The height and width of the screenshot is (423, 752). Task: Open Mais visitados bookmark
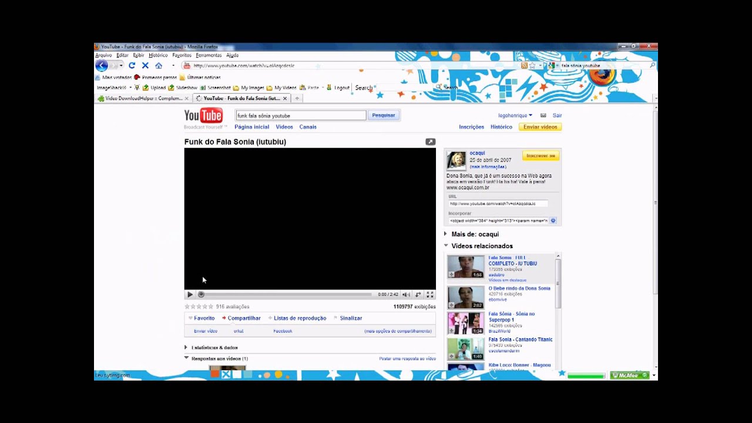(x=113, y=78)
